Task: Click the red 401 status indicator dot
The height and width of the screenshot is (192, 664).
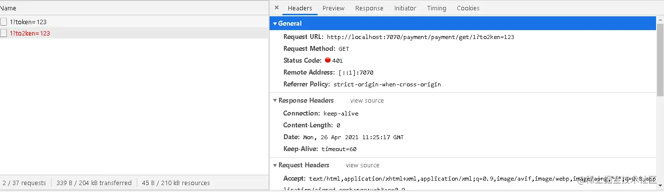Action: coord(328,61)
